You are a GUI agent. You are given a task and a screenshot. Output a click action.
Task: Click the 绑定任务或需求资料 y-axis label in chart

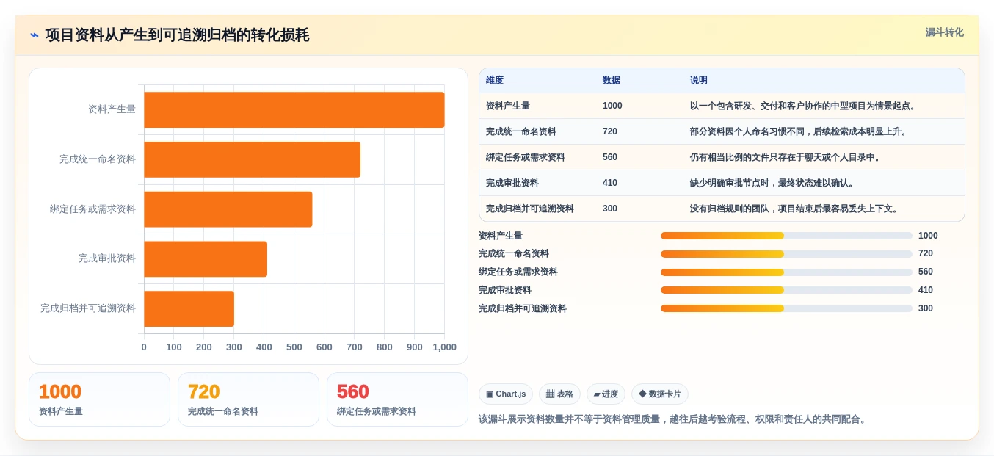pos(92,209)
